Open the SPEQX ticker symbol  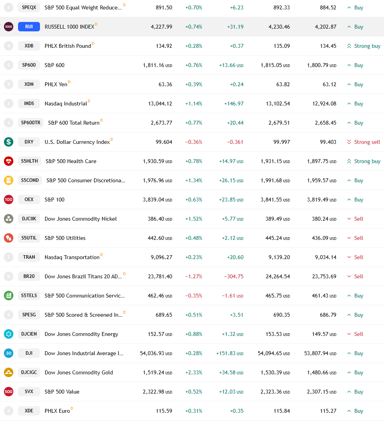(29, 7)
